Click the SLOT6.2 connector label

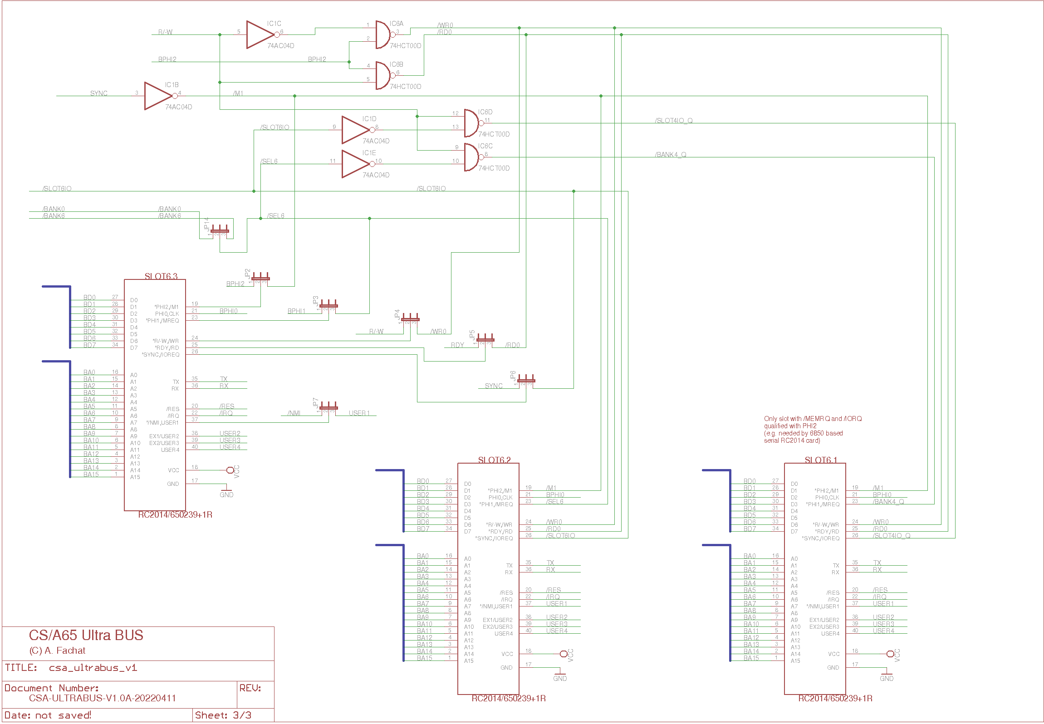[x=494, y=460]
